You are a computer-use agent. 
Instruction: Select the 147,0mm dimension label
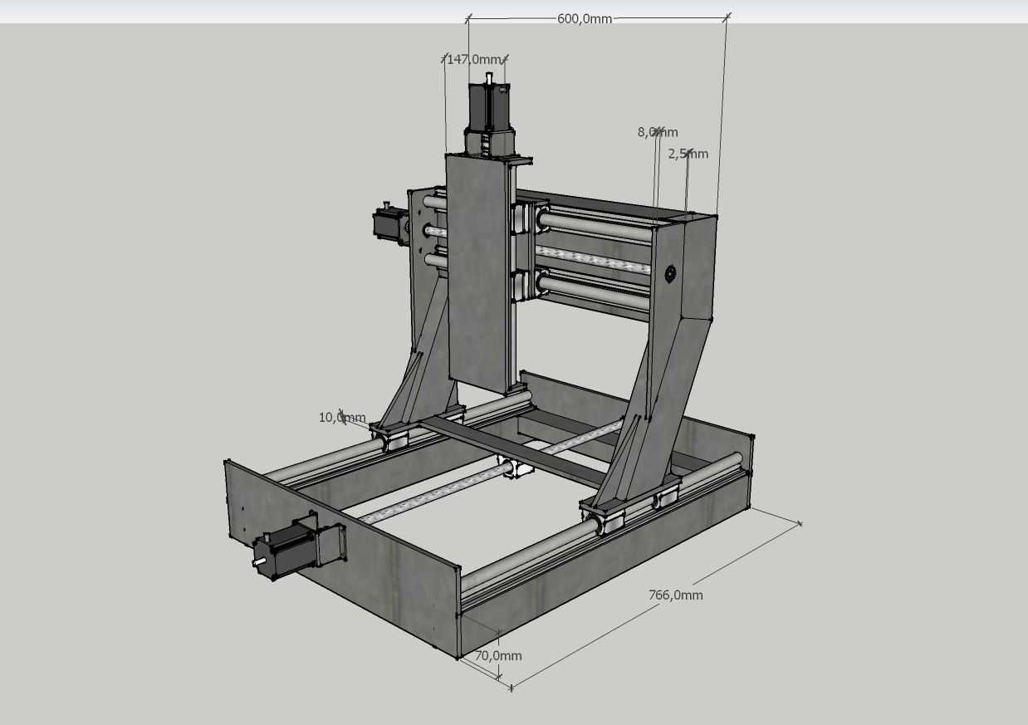[x=474, y=59]
